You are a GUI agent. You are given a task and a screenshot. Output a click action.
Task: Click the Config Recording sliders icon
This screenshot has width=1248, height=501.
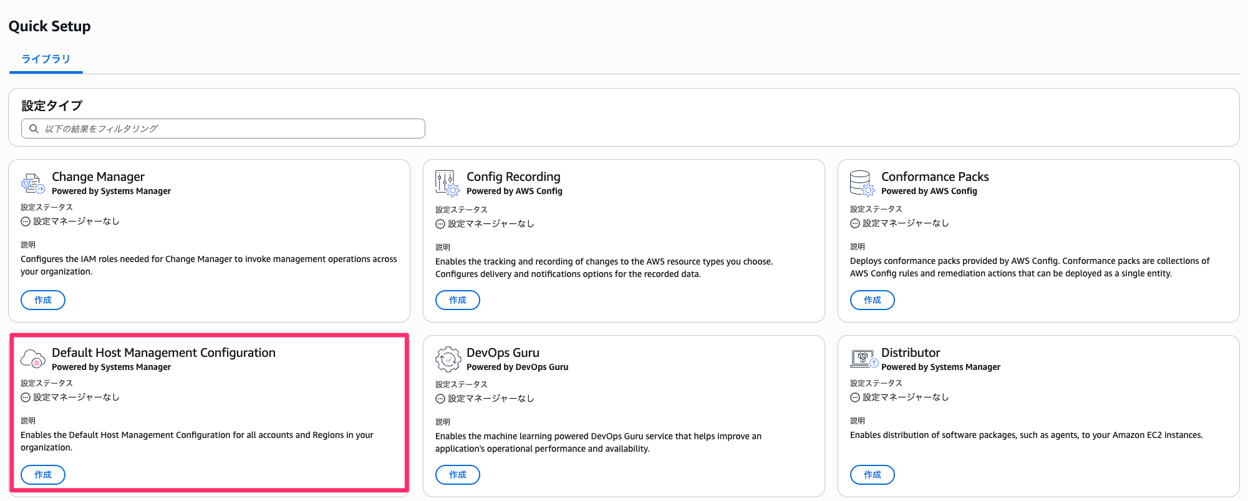tap(448, 183)
